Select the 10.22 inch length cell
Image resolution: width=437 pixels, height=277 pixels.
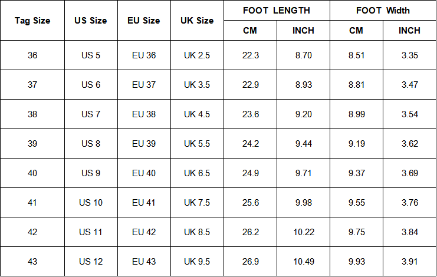[x=303, y=232]
